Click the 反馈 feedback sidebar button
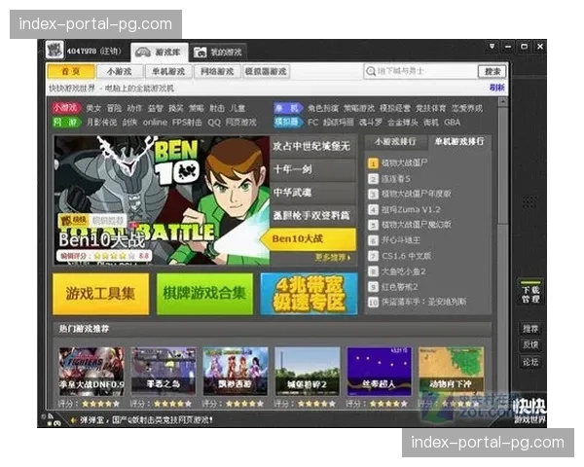 [x=530, y=344]
